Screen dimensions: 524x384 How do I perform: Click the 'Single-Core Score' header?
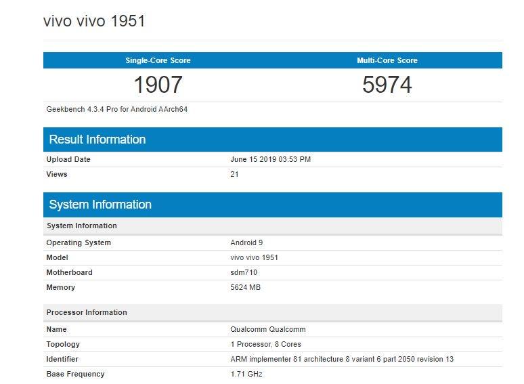tap(158, 60)
